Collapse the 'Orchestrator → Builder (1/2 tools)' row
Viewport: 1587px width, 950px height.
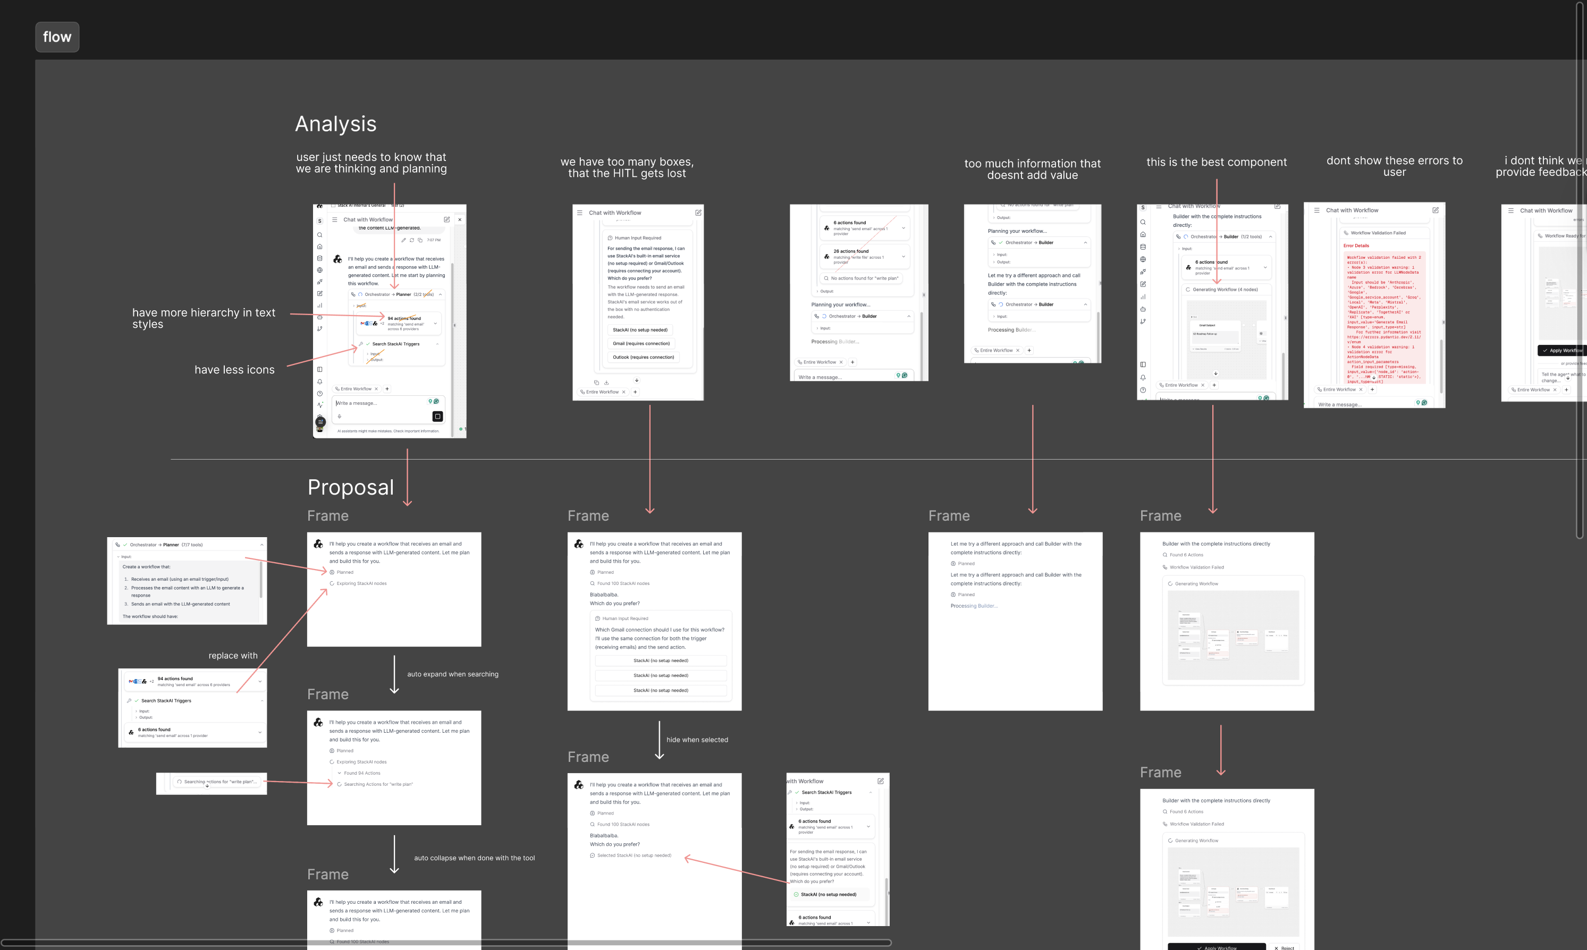pos(1270,236)
